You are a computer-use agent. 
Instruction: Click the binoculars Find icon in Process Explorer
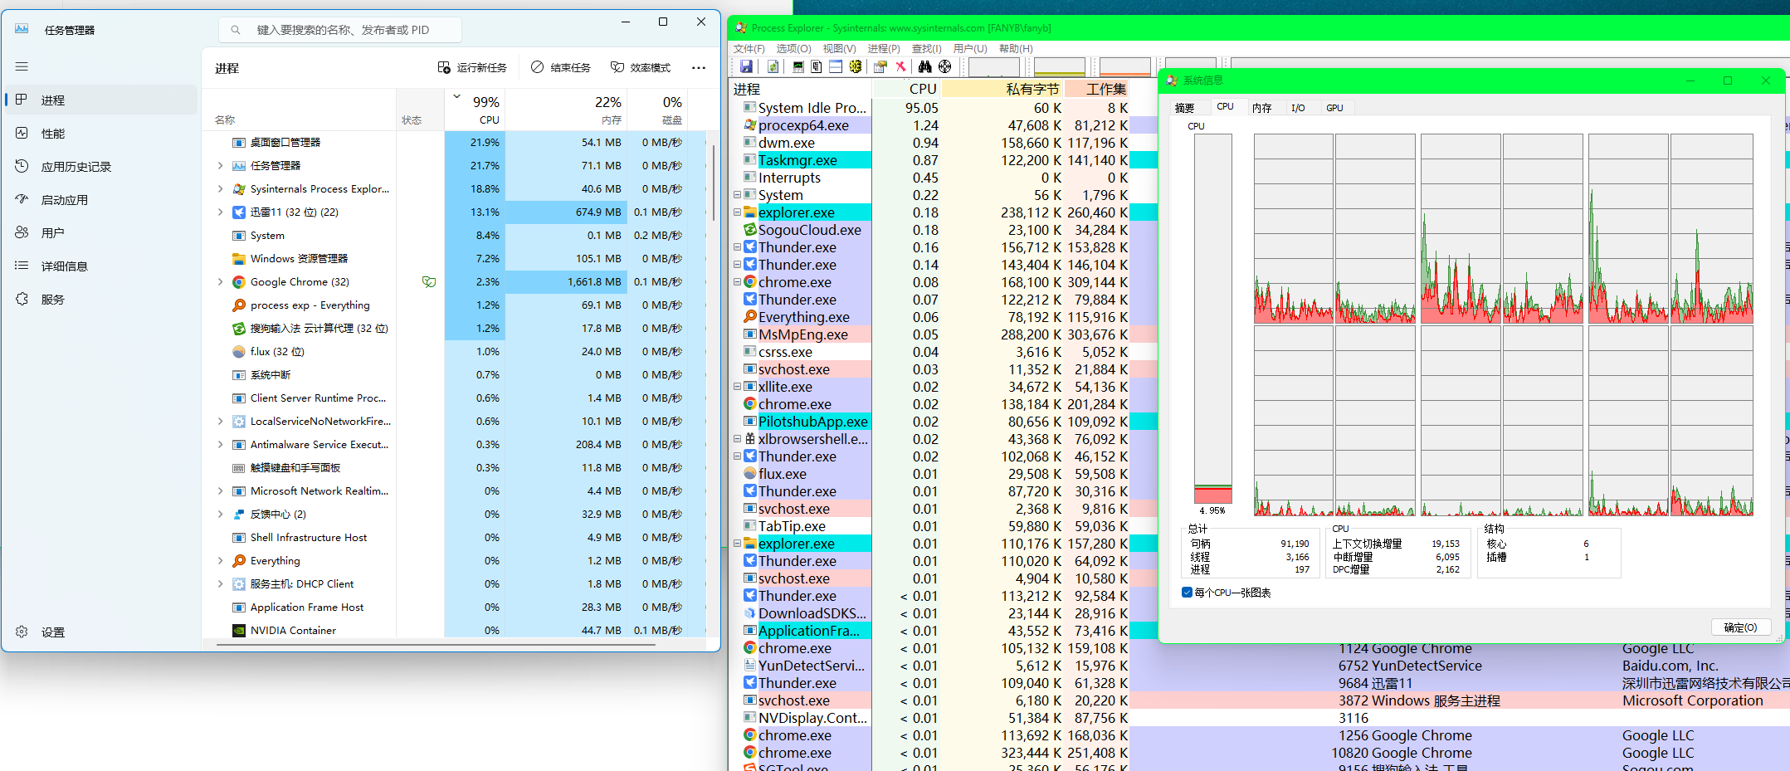tap(924, 66)
